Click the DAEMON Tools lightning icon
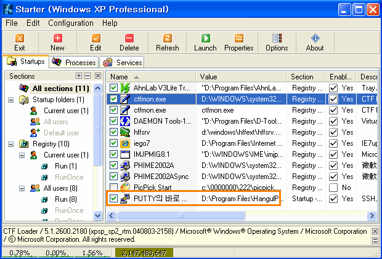This screenshot has width=382, height=259. coord(125,121)
